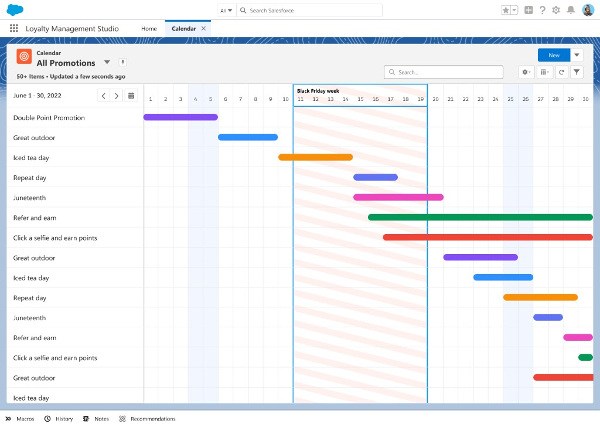Click the day 20 column header
This screenshot has height=427, width=600.
pyautogui.click(x=435, y=99)
